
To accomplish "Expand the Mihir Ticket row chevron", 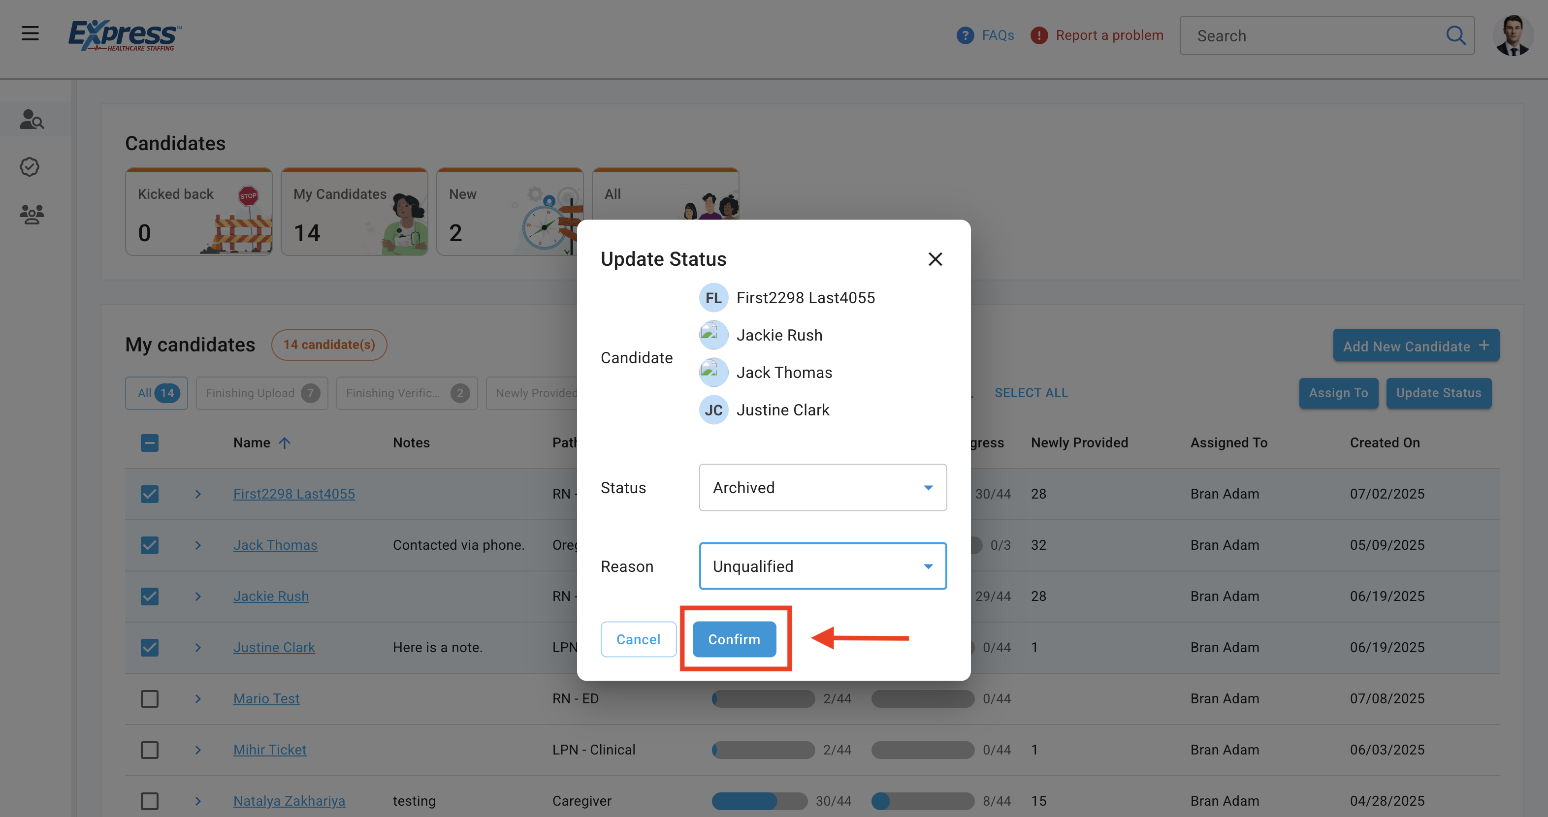I will [x=198, y=750].
